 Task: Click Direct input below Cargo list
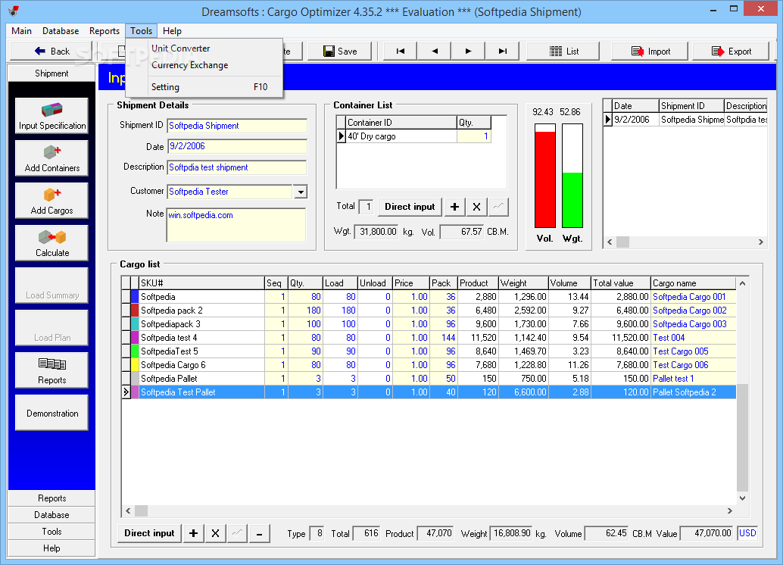pyautogui.click(x=149, y=533)
